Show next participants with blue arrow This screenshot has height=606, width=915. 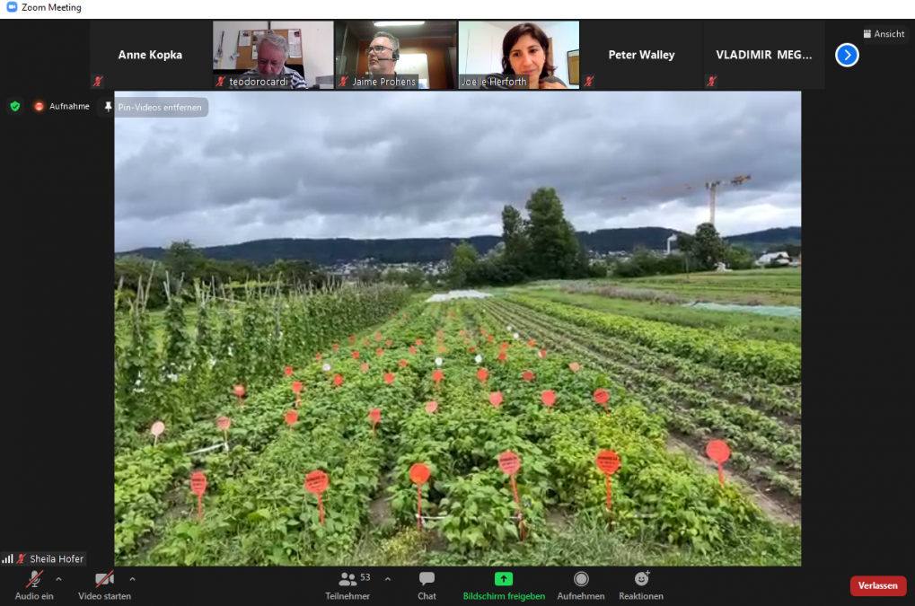(847, 56)
